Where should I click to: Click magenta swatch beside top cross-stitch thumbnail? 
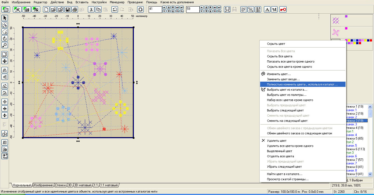(346, 16)
